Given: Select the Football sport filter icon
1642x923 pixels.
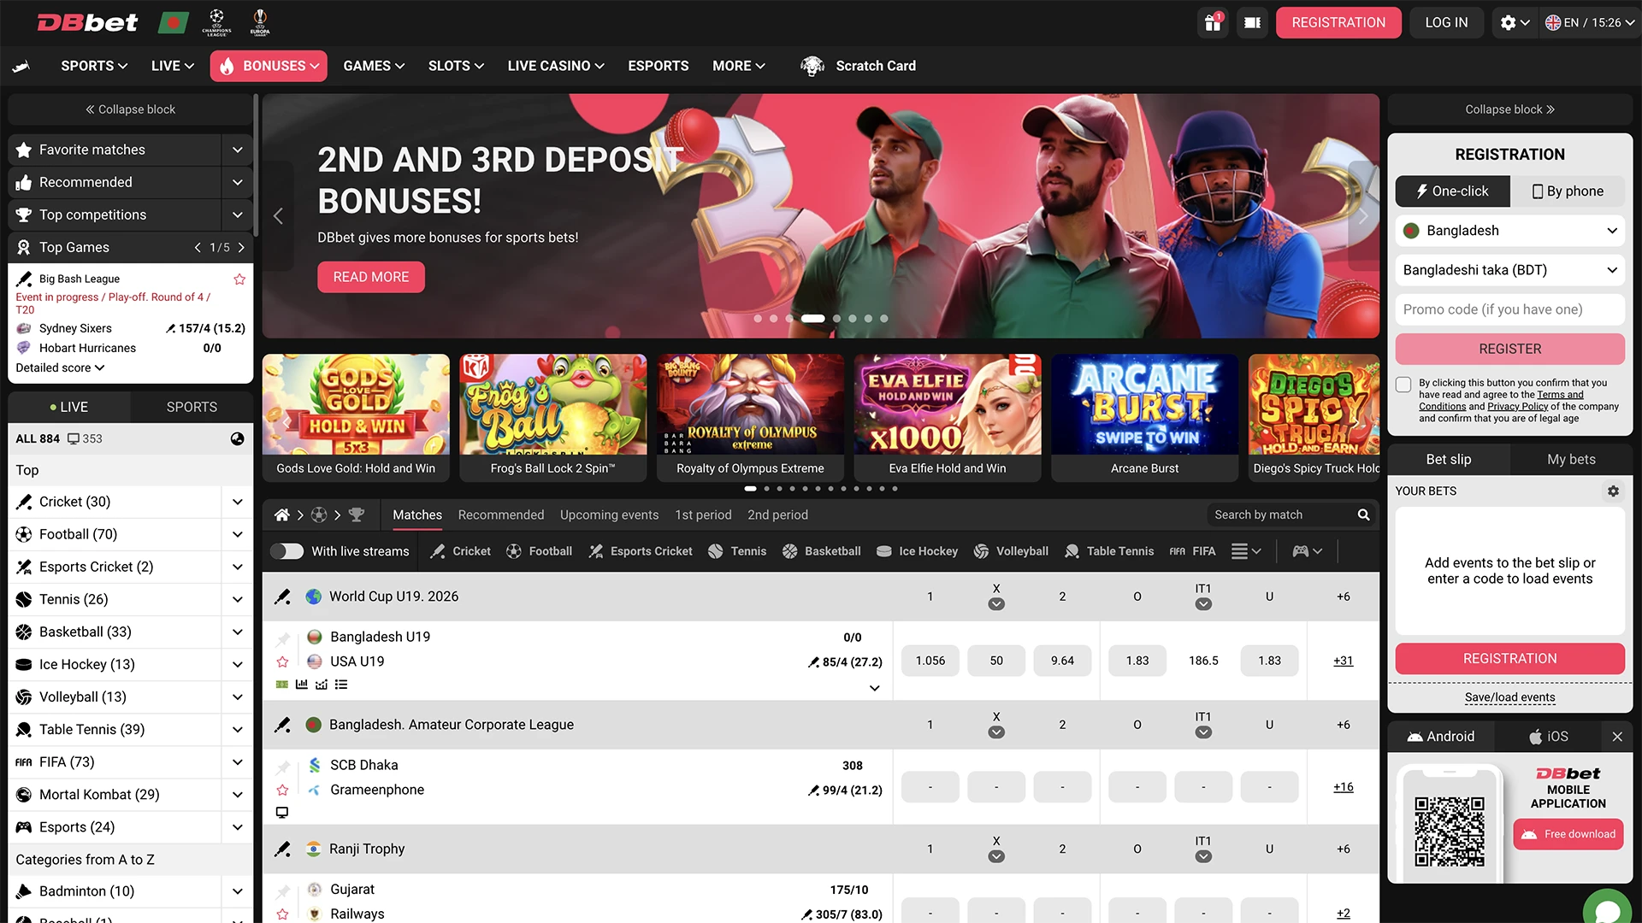Looking at the screenshot, I should point(515,551).
